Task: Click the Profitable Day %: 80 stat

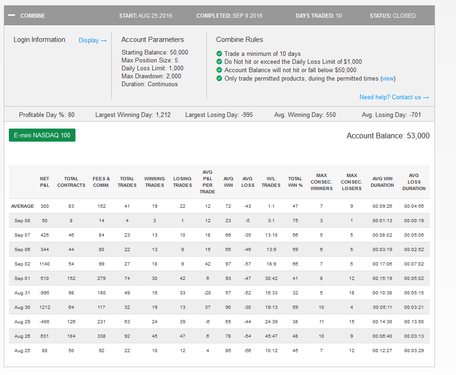Action: coord(47,115)
